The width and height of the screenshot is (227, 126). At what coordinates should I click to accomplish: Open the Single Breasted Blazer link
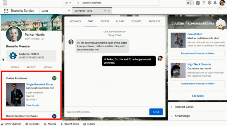click(40, 84)
